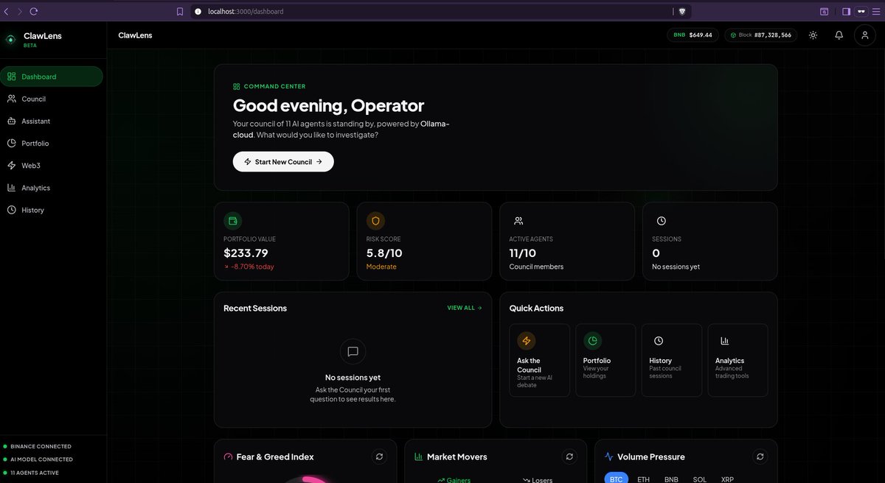Click the browser bookmark icon

tap(179, 11)
